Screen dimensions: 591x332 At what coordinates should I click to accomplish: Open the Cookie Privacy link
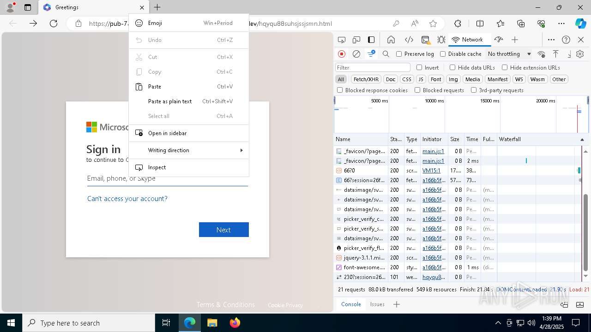[285, 305]
